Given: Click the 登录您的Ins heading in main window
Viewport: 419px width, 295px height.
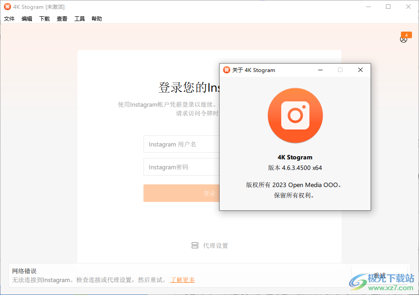Looking at the screenshot, I should tap(189, 87).
